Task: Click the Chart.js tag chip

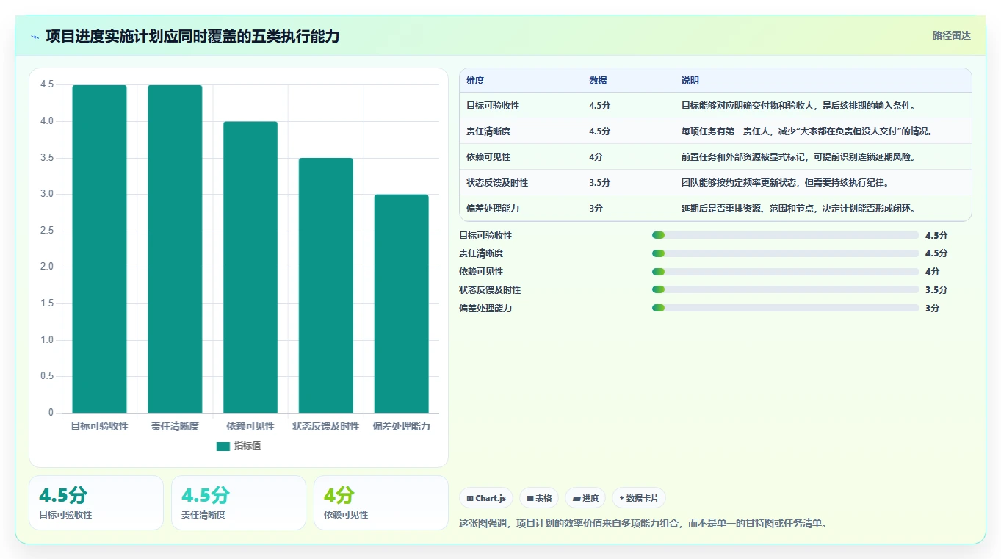Action: point(486,498)
